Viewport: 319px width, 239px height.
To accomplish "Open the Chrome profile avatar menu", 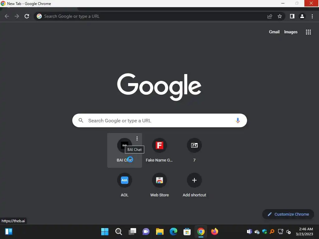I will (x=302, y=16).
